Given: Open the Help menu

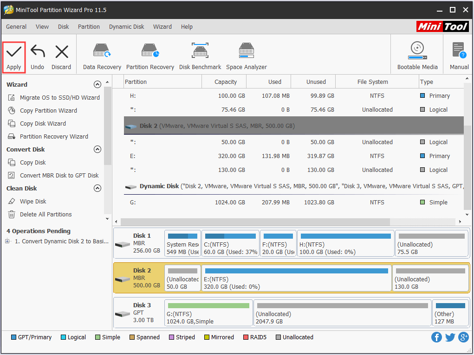Looking at the screenshot, I should pyautogui.click(x=187, y=26).
